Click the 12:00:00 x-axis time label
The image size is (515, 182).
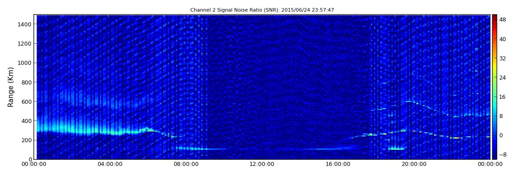(262, 164)
